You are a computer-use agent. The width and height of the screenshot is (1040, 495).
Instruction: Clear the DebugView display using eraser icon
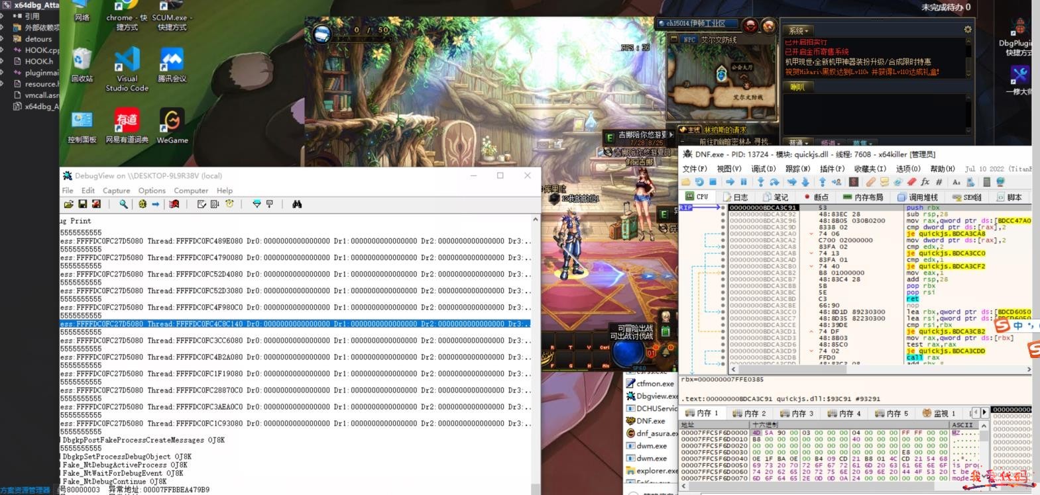[174, 204]
